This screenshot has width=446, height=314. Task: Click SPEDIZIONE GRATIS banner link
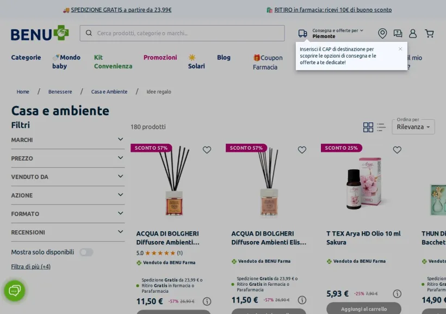tap(121, 10)
